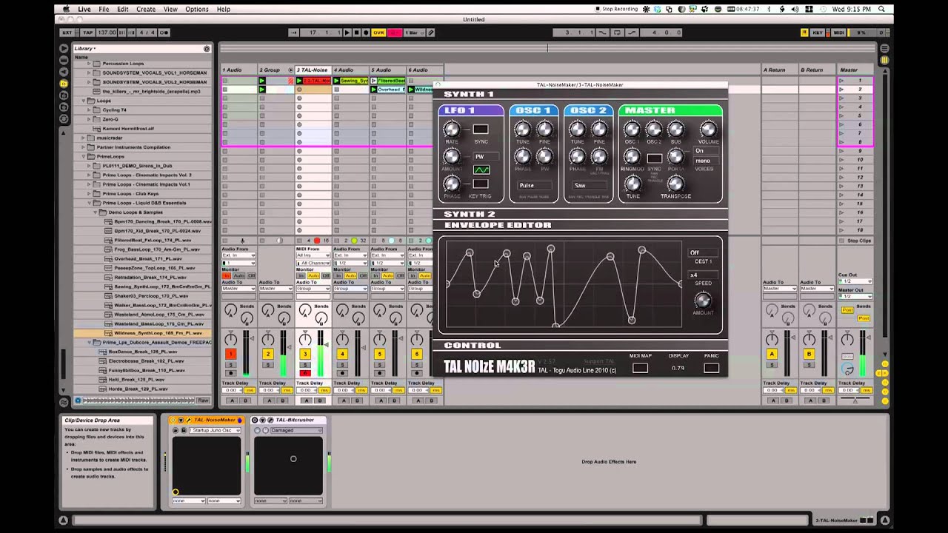Launch the Overhead clip in track 5
The image size is (948, 533).
[x=373, y=90]
